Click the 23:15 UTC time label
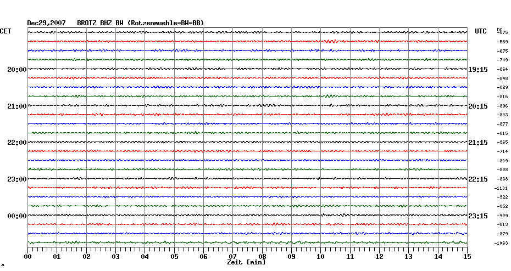The image size is (511, 271). (x=478, y=216)
